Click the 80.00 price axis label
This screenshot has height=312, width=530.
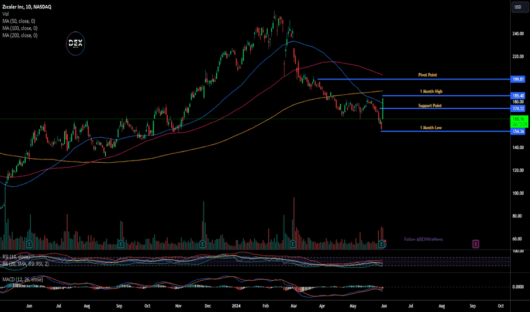pyautogui.click(x=517, y=216)
